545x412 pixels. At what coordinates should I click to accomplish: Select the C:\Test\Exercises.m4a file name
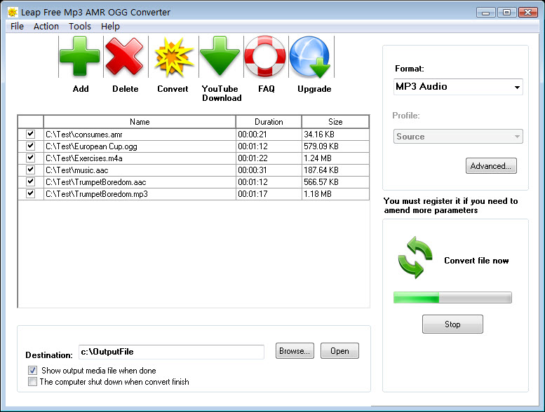click(84, 158)
